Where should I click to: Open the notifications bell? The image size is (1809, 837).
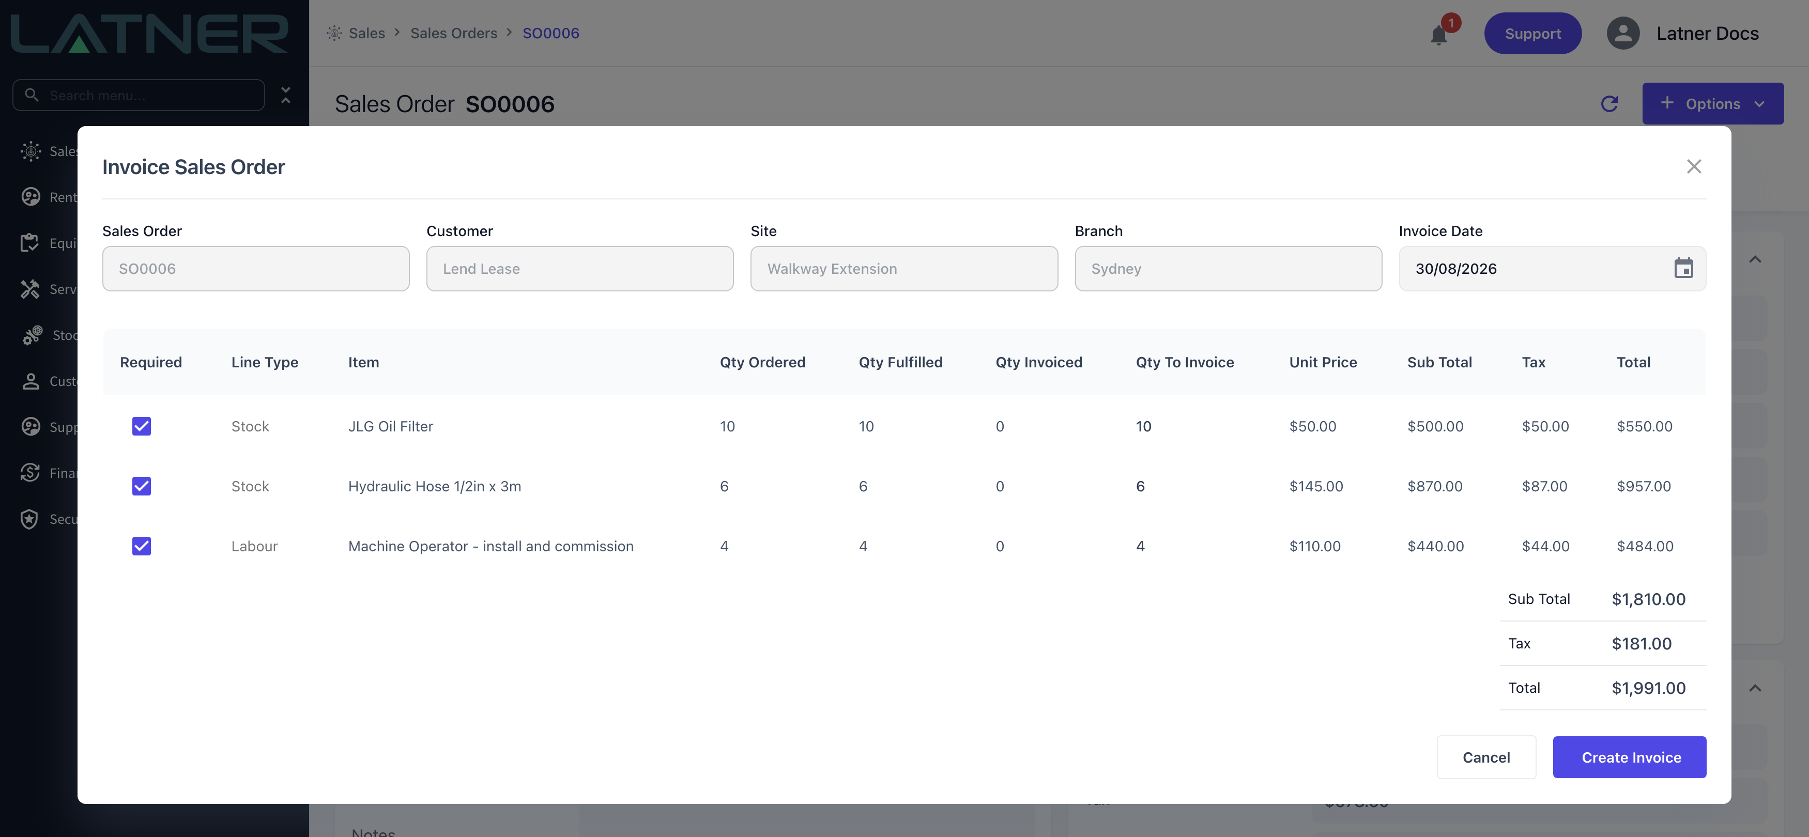[x=1439, y=35]
